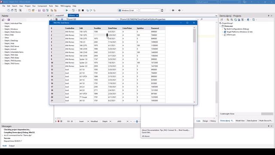Image resolution: width=275 pixels, height=155 pixels.
Task: Collapse the Demo.exe project node
Action: pos(220,26)
